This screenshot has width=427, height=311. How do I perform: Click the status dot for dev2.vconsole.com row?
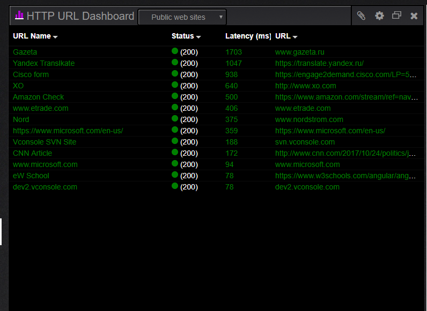pos(175,186)
